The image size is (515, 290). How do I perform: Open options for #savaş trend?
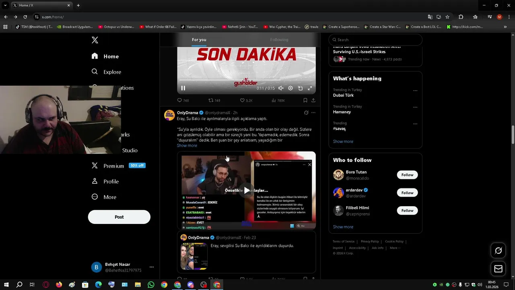(415, 124)
